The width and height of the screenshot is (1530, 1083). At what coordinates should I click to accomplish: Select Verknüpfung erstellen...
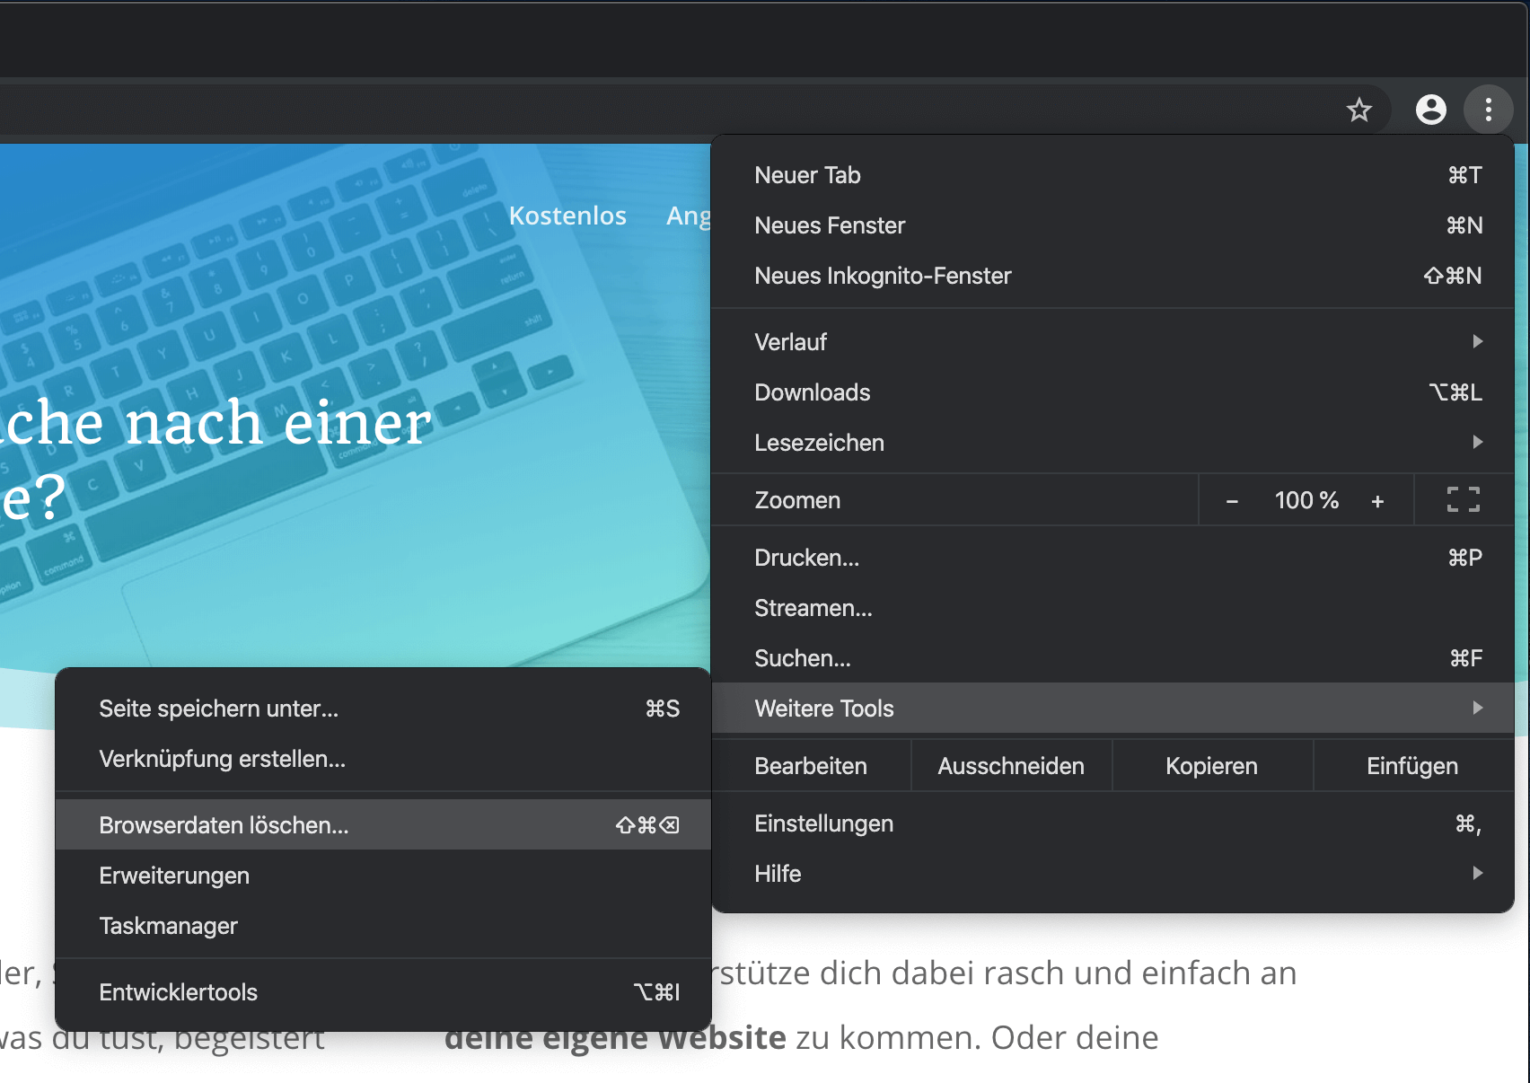[383, 759]
